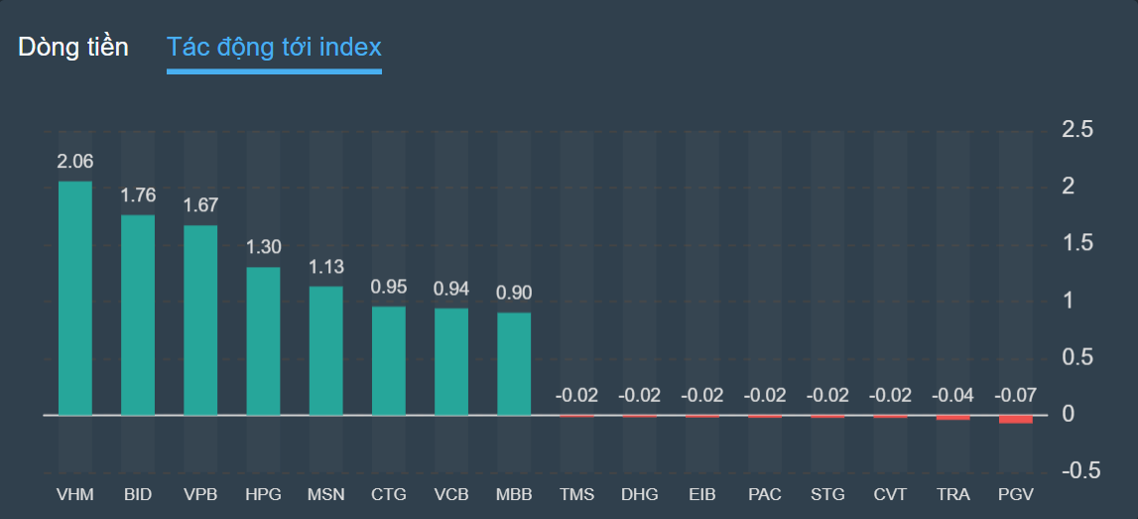1138x519 pixels.
Task: Select the VCB bar valued 0.94
Action: pos(451,361)
